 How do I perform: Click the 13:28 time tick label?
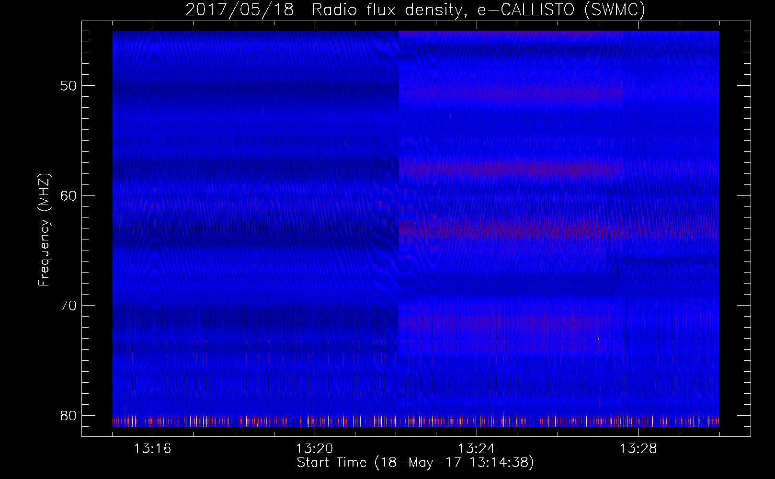(x=638, y=449)
